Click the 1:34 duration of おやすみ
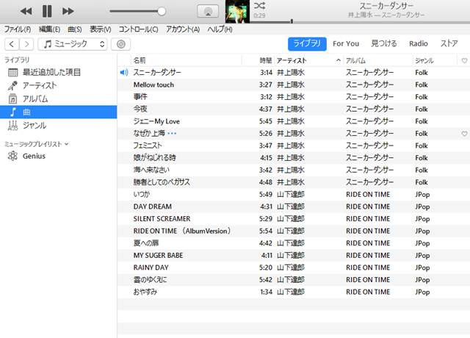The width and height of the screenshot is (470, 338). (x=266, y=292)
